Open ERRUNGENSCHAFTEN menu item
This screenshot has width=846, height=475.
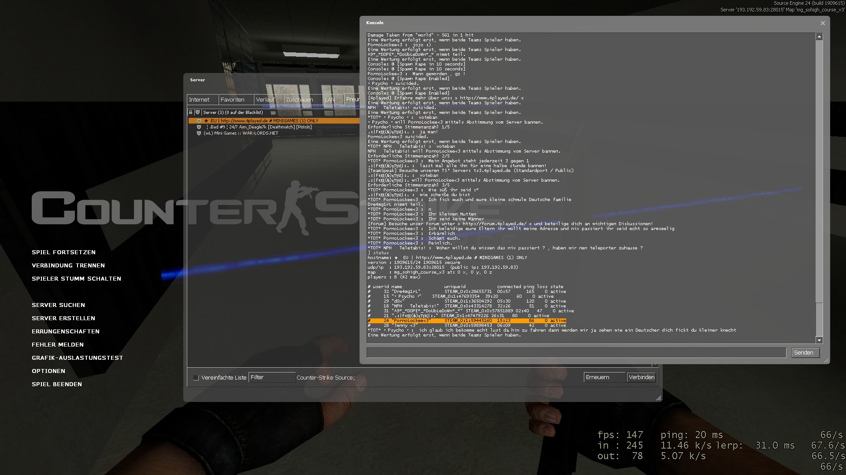66,332
